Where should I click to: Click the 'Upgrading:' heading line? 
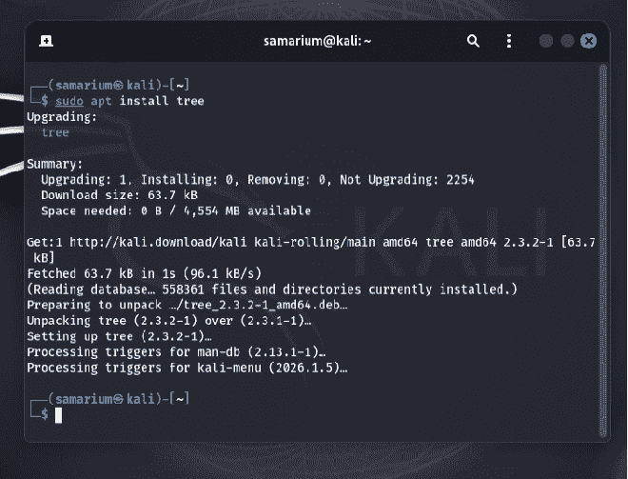62,117
